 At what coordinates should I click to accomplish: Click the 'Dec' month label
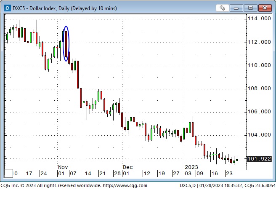tap(128, 167)
